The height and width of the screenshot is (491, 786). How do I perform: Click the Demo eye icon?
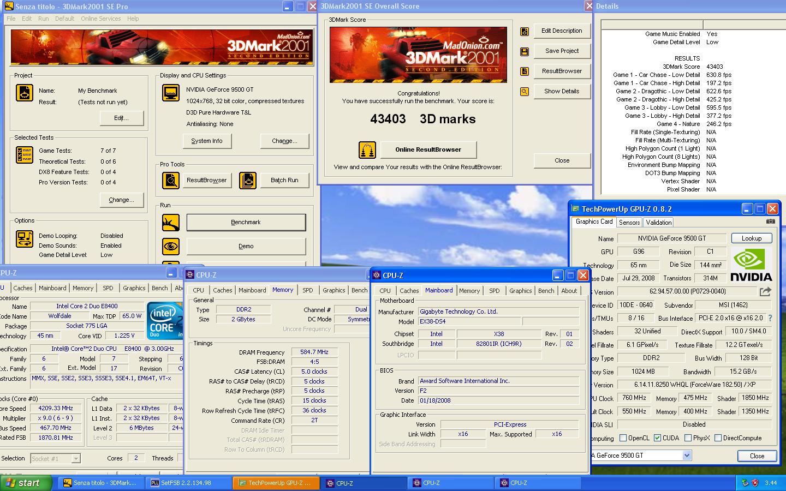(171, 246)
